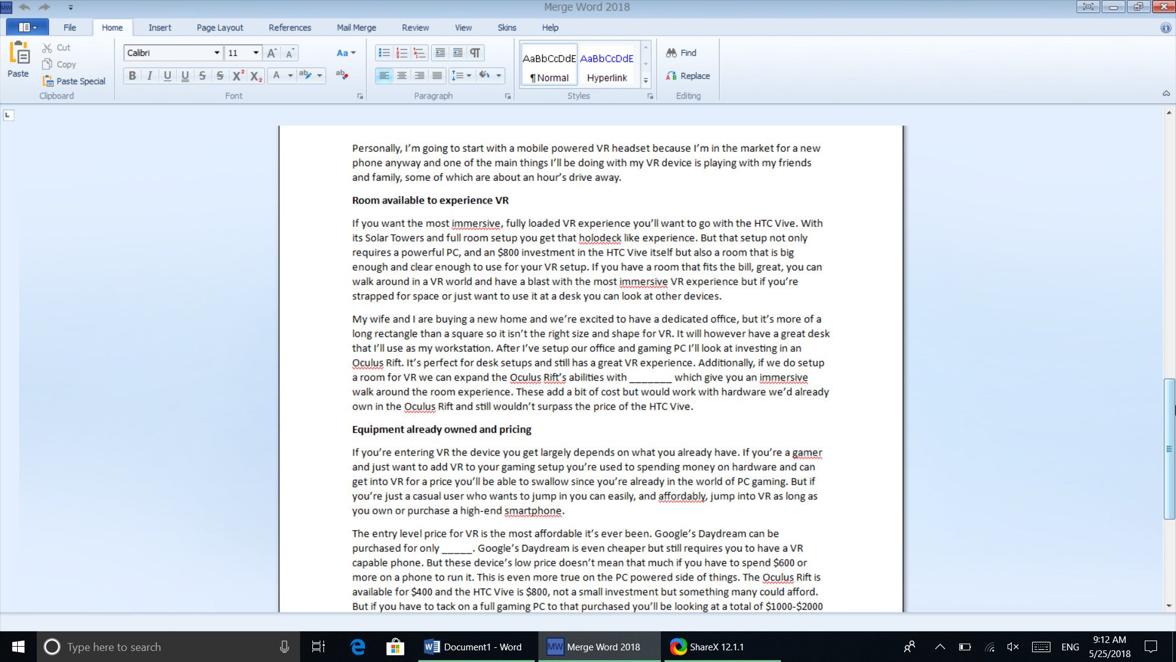Open the font color dropdown arrow

(290, 75)
